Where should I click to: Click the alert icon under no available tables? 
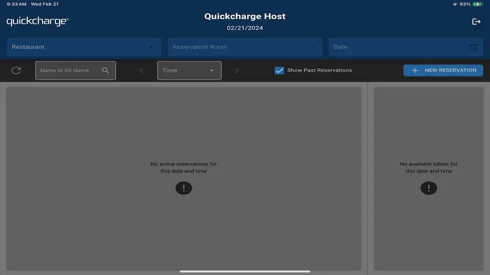(429, 188)
